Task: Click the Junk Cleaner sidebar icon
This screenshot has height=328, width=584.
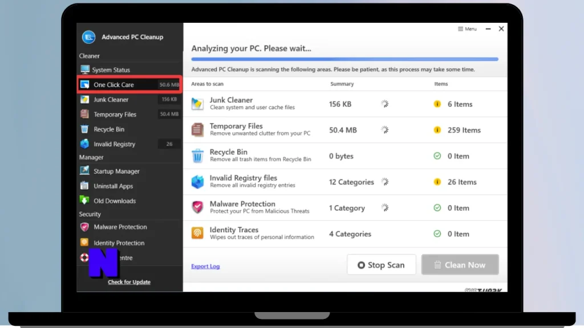Action: point(85,99)
